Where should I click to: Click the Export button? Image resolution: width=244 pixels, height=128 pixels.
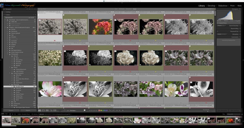point(28,110)
